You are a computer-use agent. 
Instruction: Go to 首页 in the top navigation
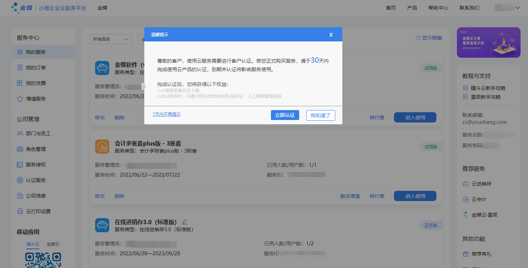(391, 8)
